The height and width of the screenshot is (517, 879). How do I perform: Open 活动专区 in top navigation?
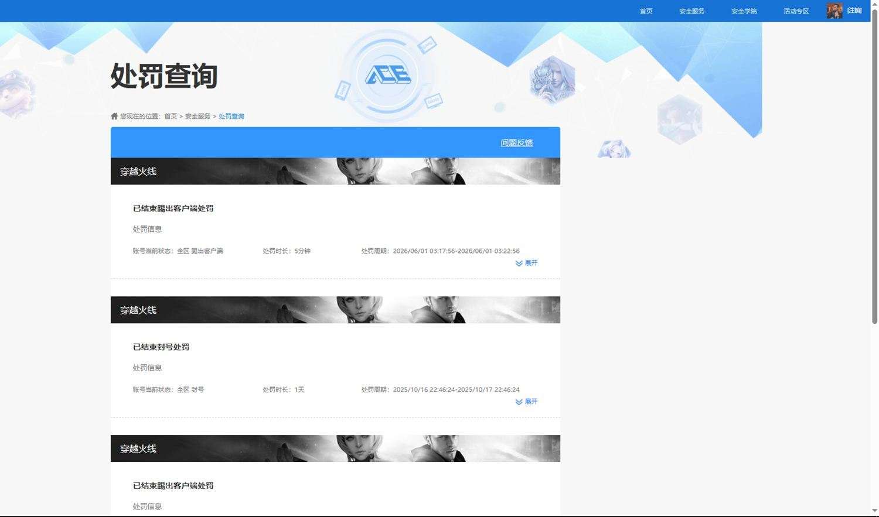pyautogui.click(x=796, y=11)
